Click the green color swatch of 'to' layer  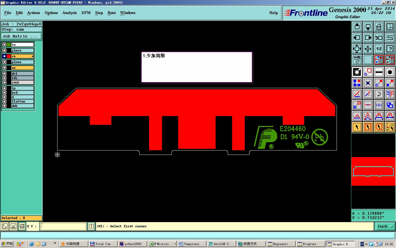9,45
